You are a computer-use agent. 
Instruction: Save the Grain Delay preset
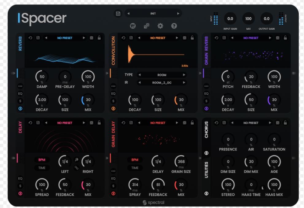[x=131, y=123]
